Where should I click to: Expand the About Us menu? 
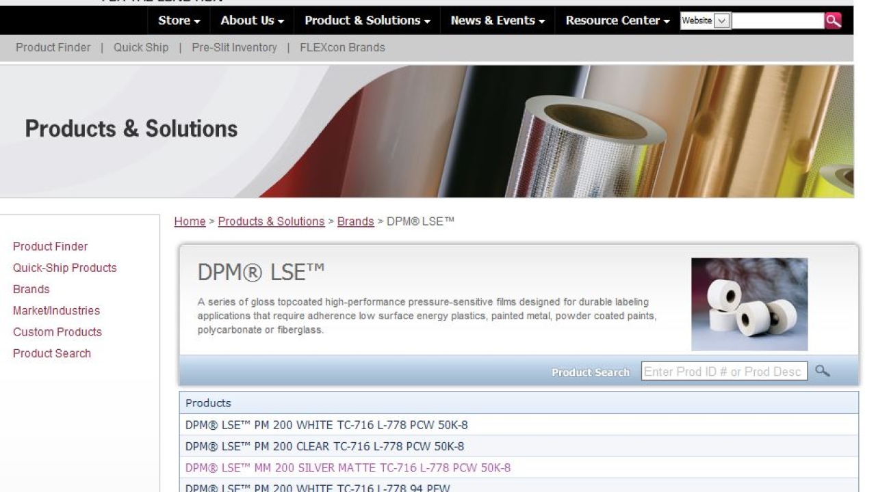click(252, 20)
